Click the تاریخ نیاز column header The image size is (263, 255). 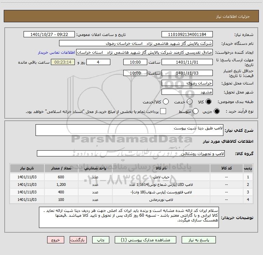[x=27, y=168]
